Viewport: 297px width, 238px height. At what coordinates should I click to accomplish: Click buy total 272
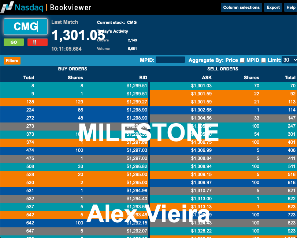[30, 118]
